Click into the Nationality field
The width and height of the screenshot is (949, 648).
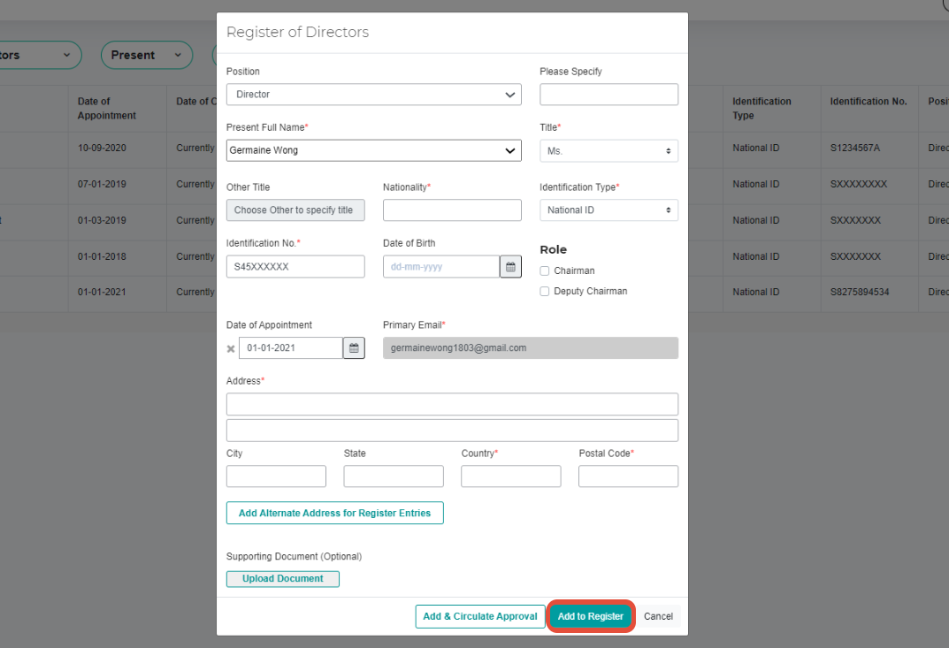pos(452,210)
